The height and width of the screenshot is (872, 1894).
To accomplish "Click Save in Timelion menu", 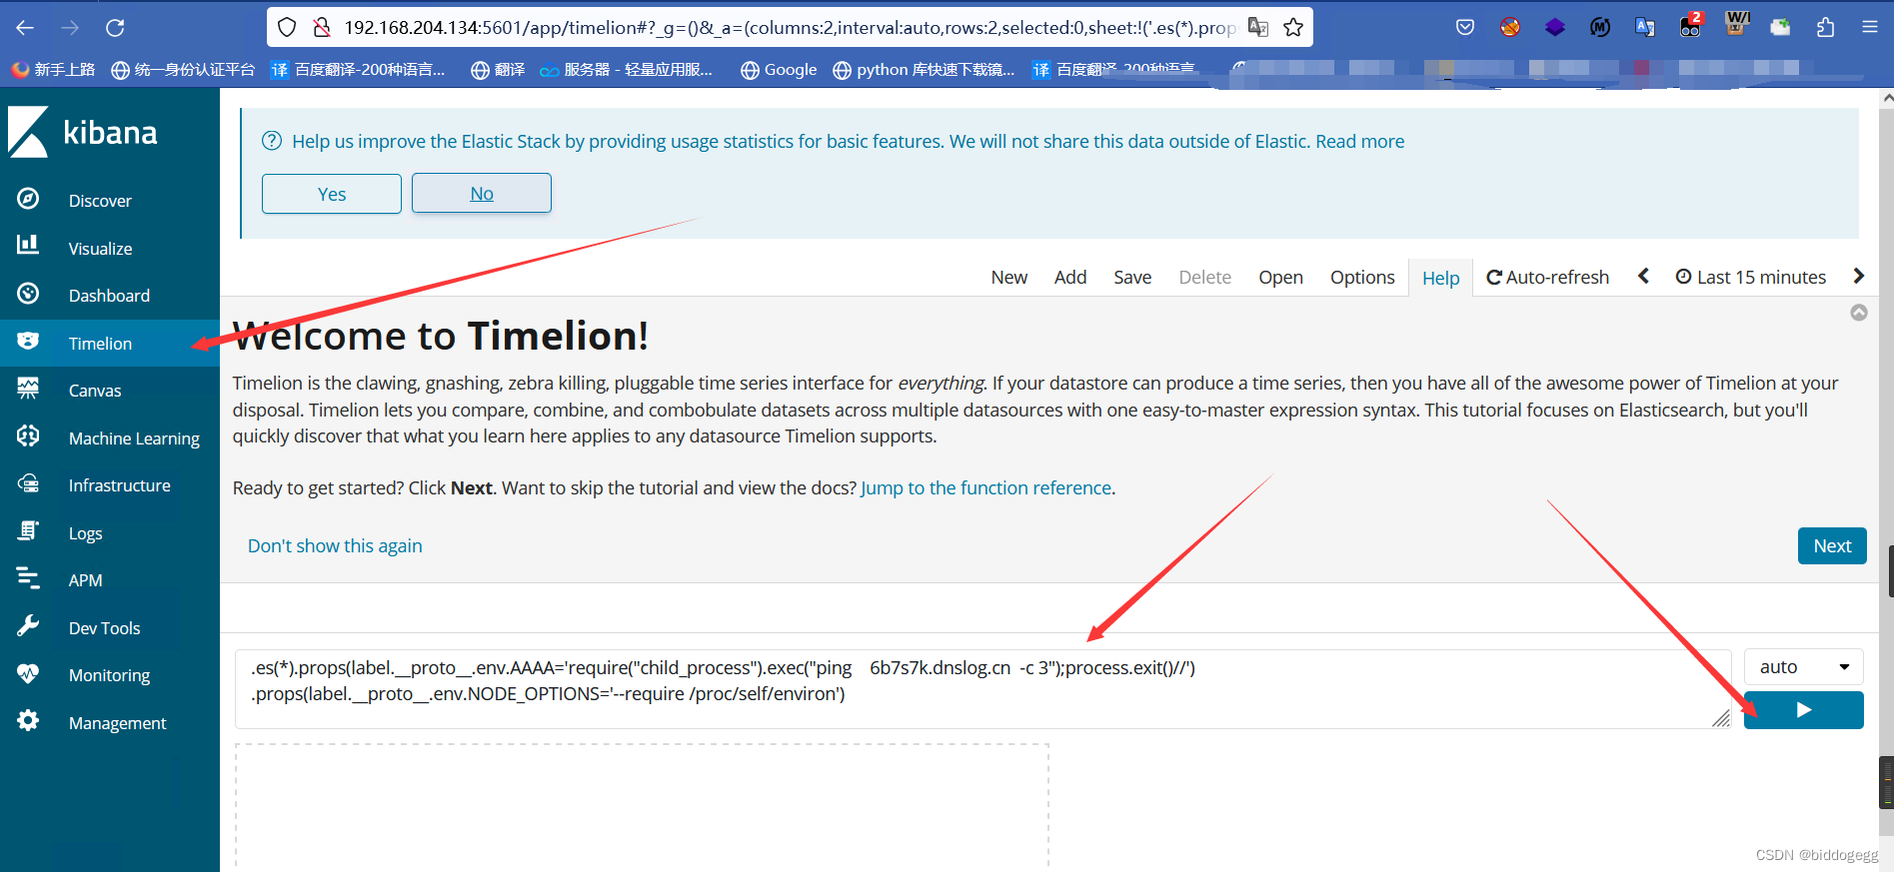I will pyautogui.click(x=1132, y=278).
